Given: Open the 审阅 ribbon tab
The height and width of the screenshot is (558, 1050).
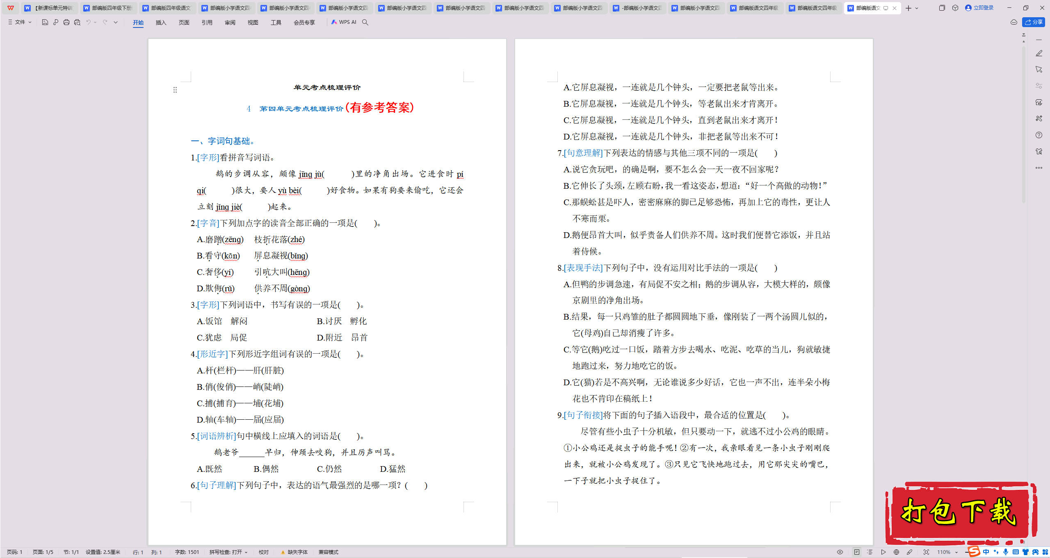Looking at the screenshot, I should click(x=230, y=22).
